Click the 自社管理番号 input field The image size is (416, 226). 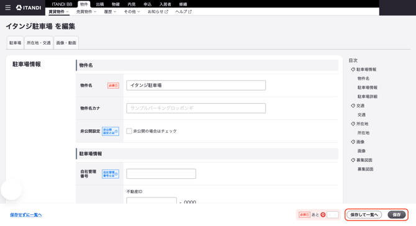coord(161,174)
